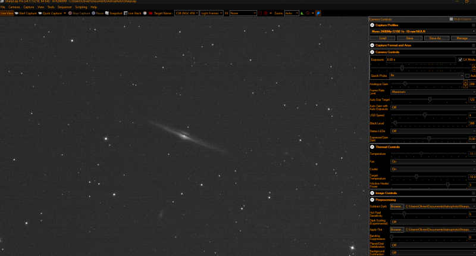
Task: Click Browse button for Subtract Dark
Action: [396, 207]
